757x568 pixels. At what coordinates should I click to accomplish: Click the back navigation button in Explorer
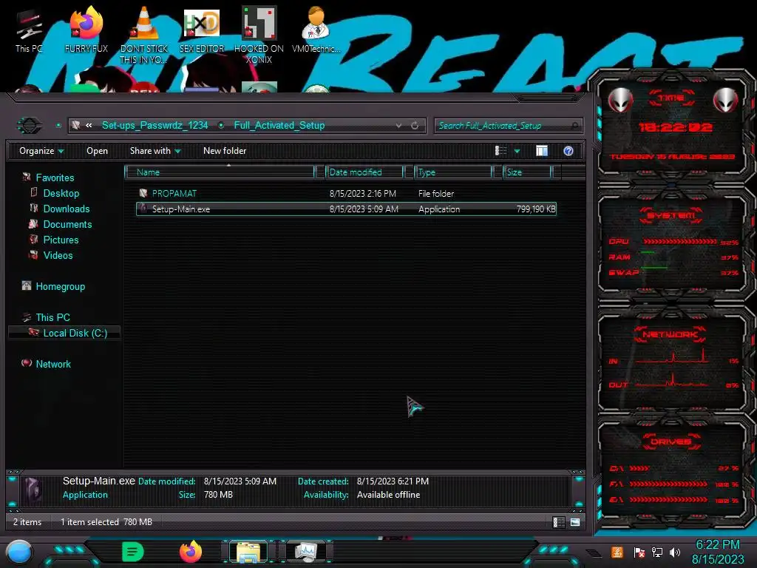coord(30,126)
